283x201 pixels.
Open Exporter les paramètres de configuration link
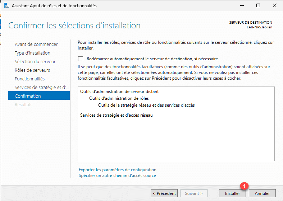117,170
